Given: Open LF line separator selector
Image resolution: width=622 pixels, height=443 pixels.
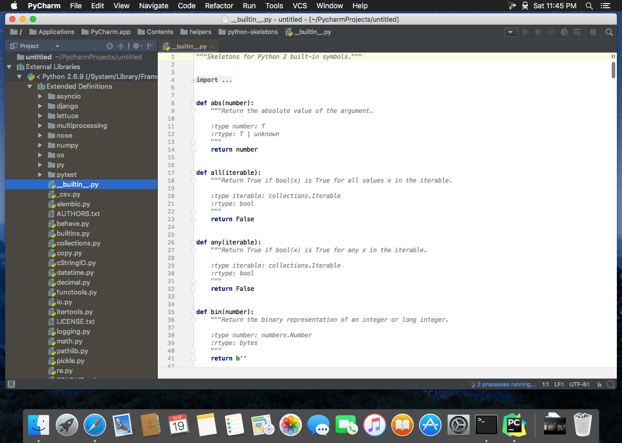Looking at the screenshot, I should coord(559,384).
